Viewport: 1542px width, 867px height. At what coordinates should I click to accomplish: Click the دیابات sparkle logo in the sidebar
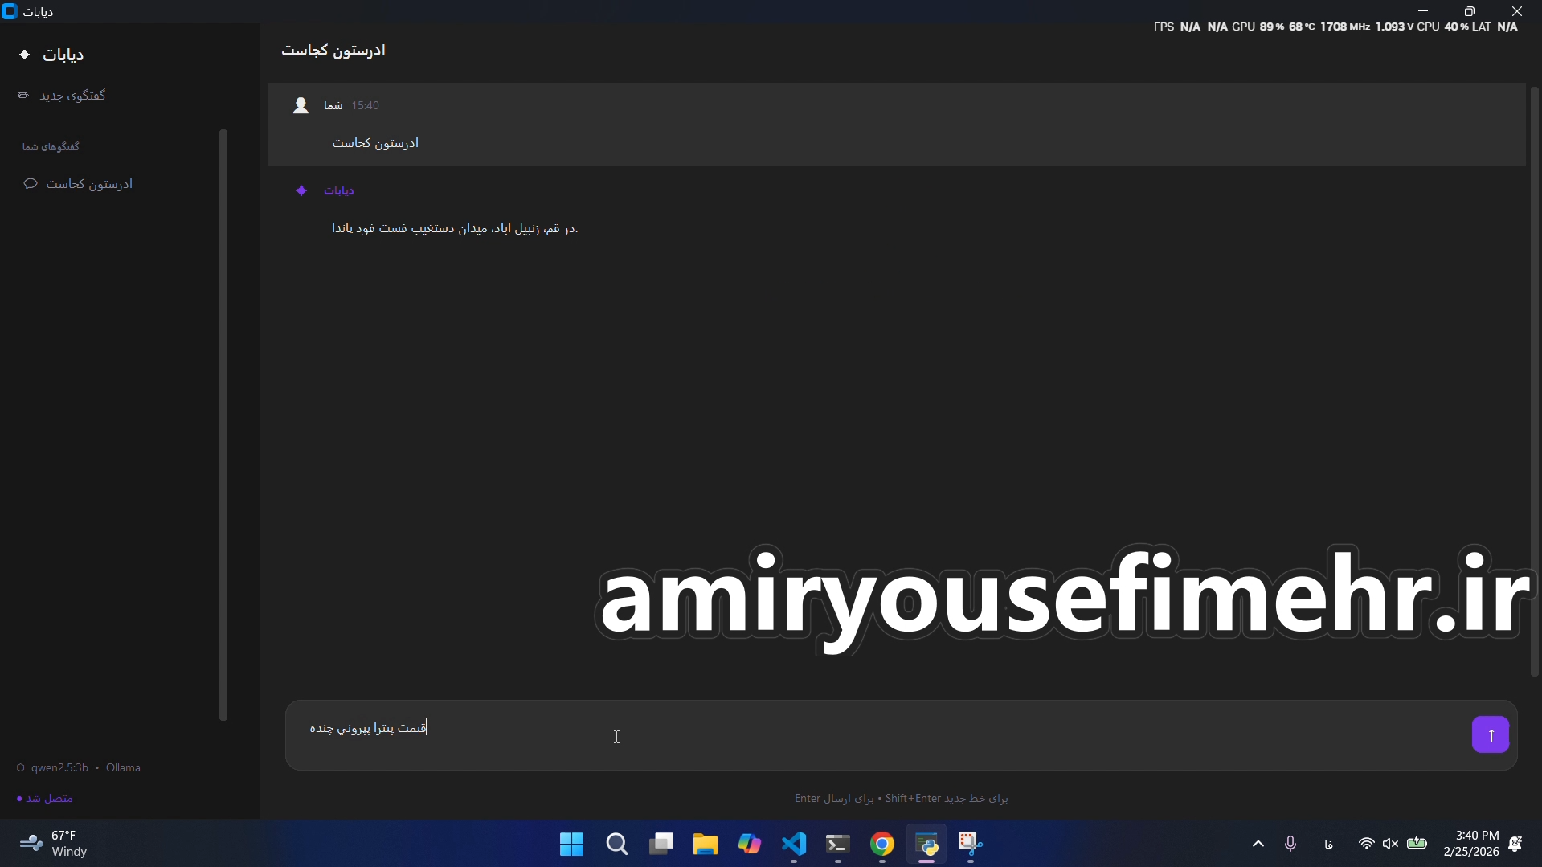click(x=25, y=55)
